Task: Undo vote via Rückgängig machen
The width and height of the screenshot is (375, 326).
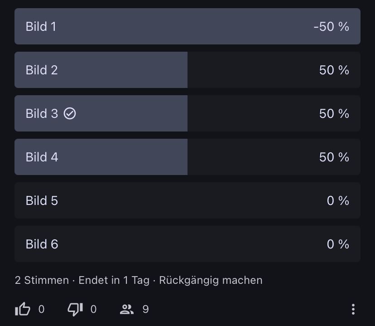Action: (211, 280)
